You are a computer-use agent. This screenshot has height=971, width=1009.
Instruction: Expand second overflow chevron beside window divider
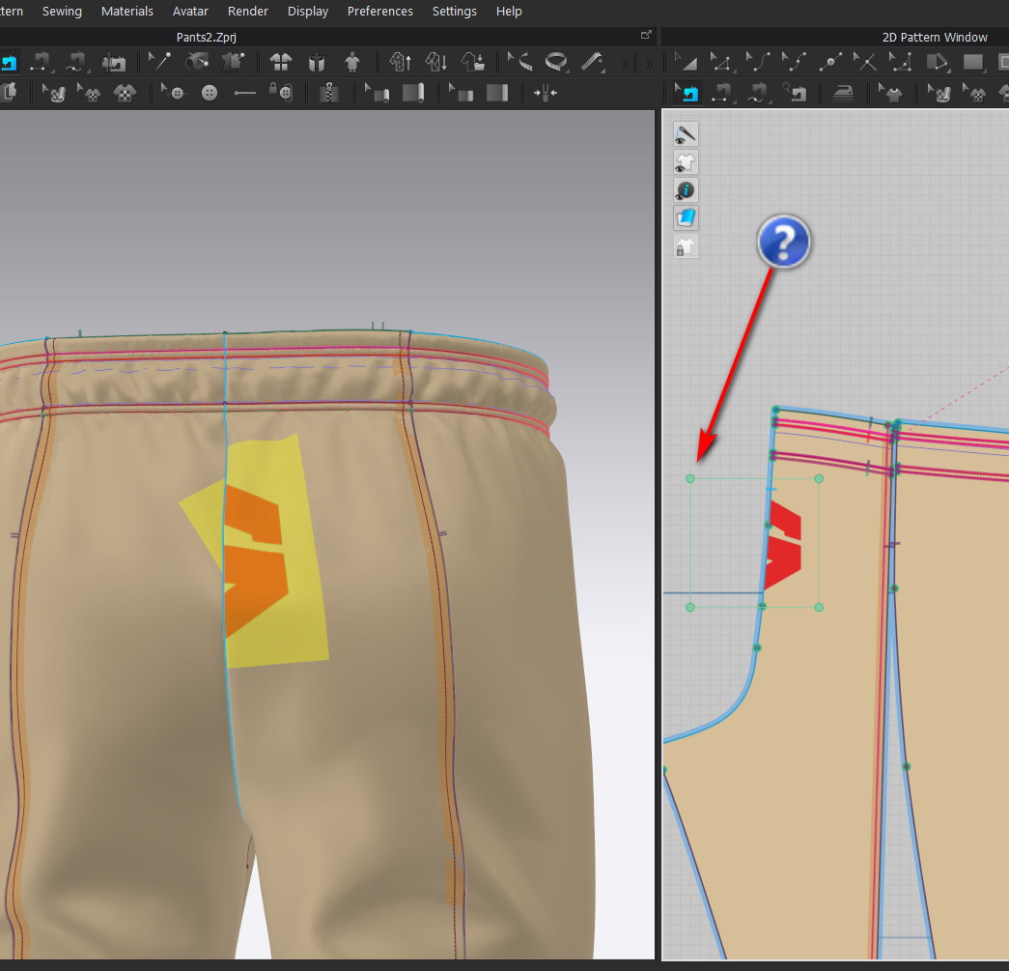[649, 64]
